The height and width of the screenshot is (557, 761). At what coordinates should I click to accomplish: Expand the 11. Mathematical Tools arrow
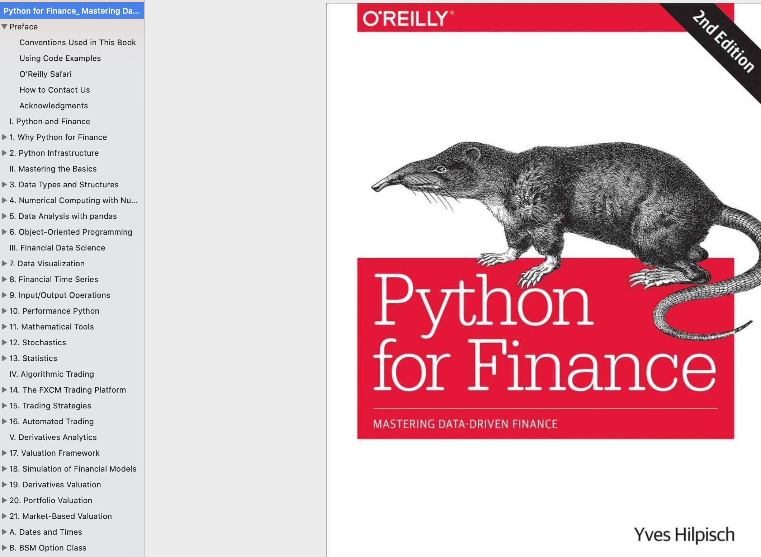click(x=4, y=327)
